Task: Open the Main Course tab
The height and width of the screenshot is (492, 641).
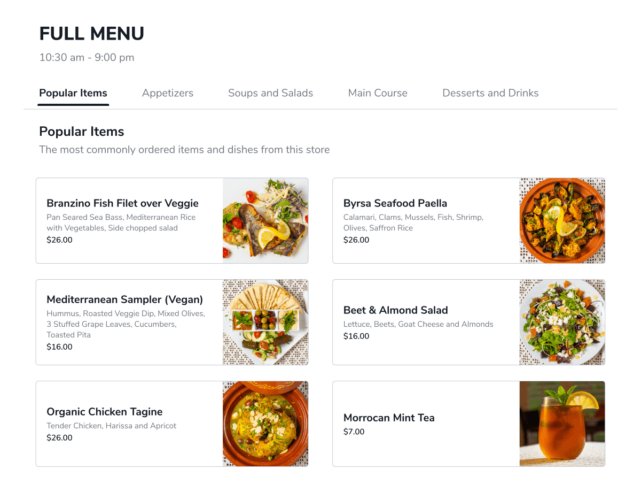Action: point(378,93)
